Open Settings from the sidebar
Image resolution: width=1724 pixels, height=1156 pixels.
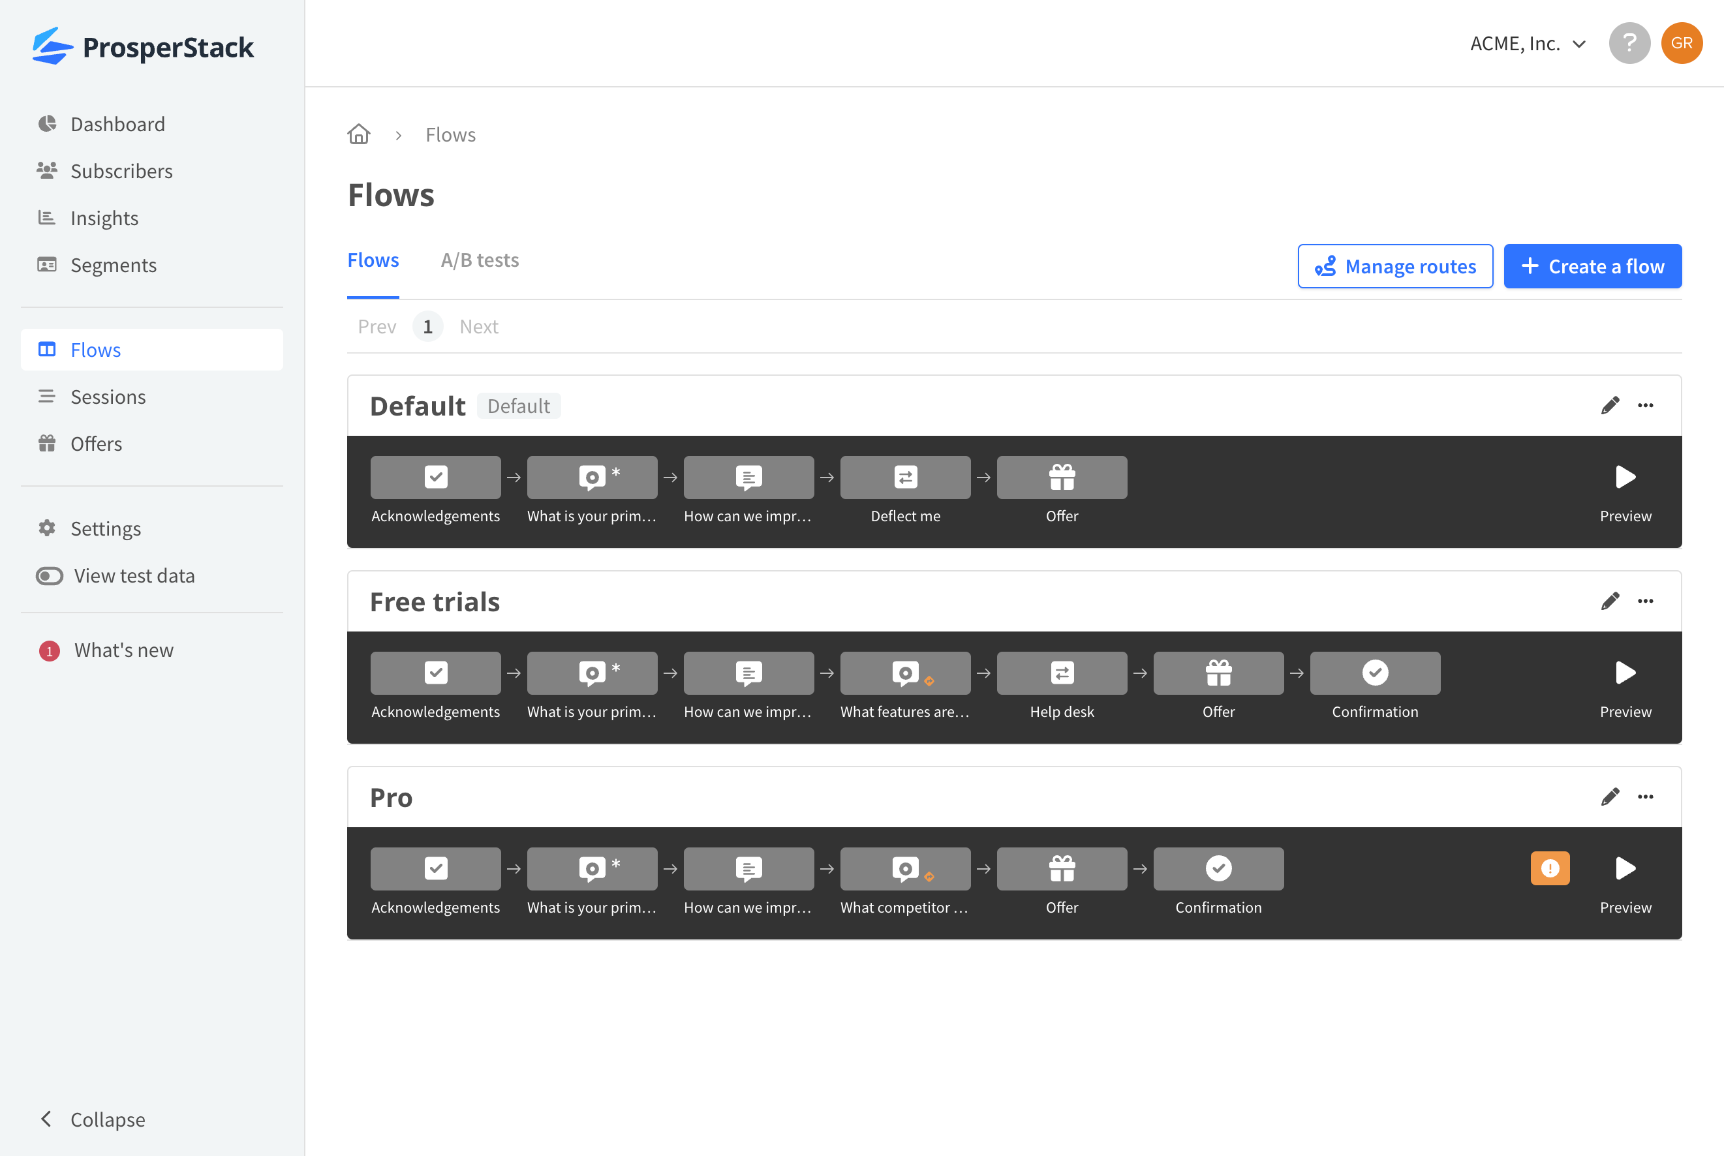[x=106, y=528]
